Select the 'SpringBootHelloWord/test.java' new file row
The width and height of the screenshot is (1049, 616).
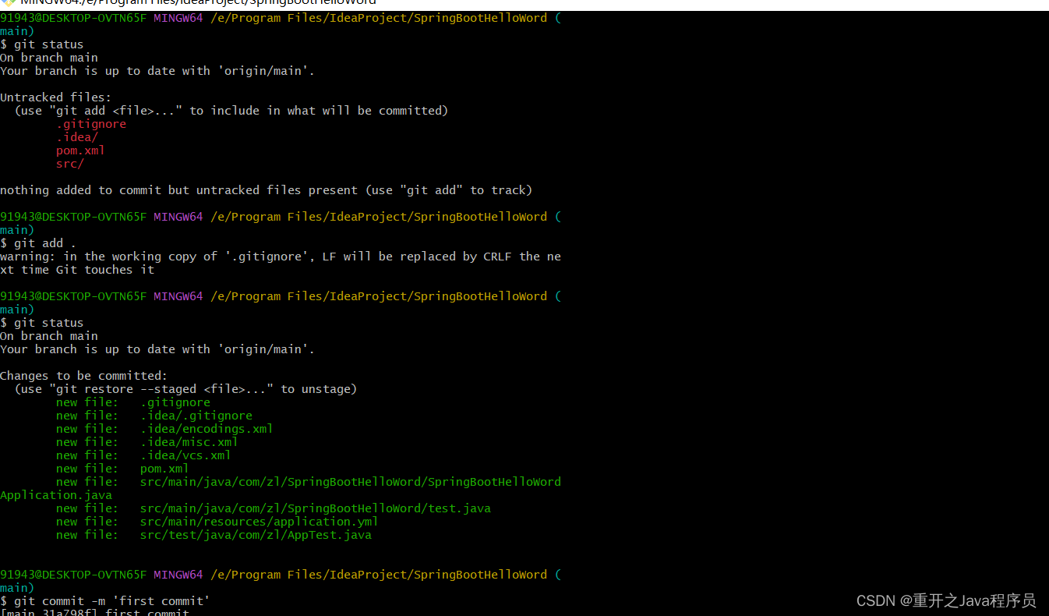pos(274,508)
